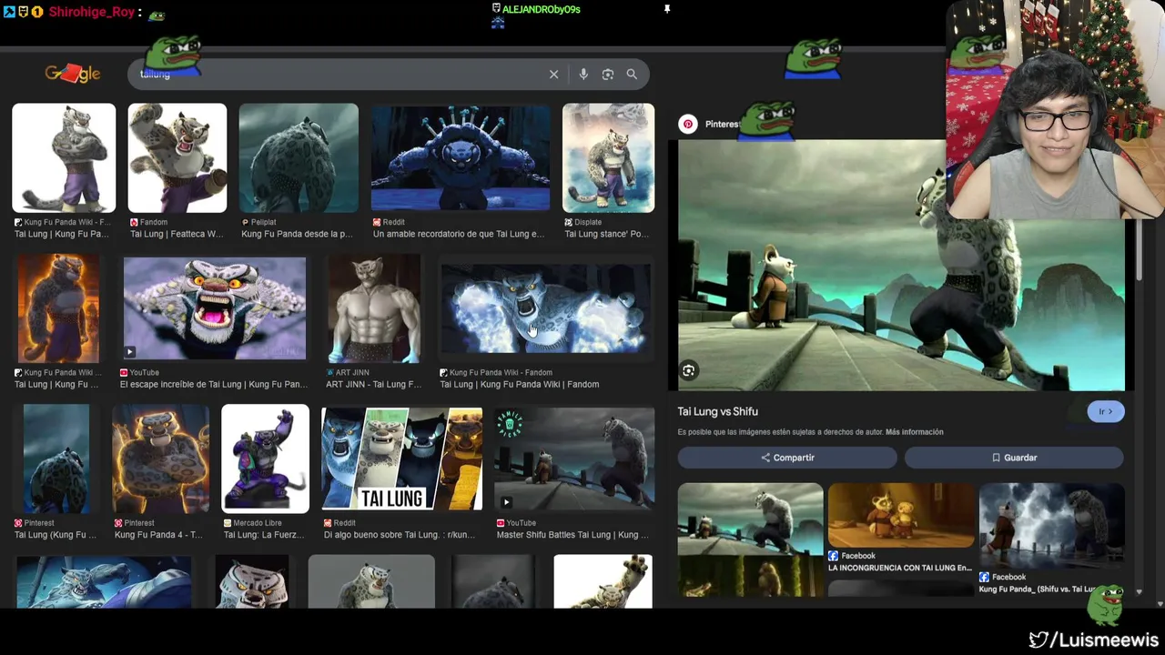Open the TAI LUNG collage Reddit thumbnail
1165x655 pixels.
pos(401,458)
